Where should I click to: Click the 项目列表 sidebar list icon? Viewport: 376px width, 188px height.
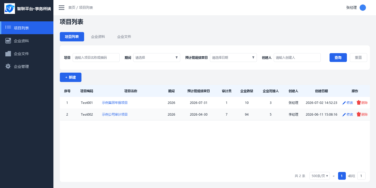click(8, 27)
